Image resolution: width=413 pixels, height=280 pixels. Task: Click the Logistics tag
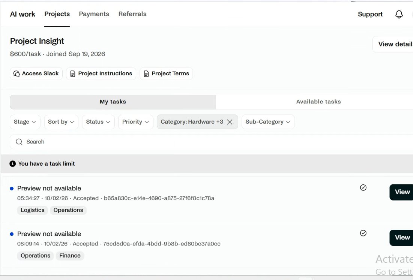tap(32, 210)
